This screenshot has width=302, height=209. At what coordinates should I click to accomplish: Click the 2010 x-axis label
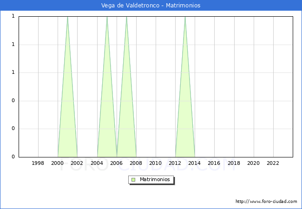tap(156, 163)
